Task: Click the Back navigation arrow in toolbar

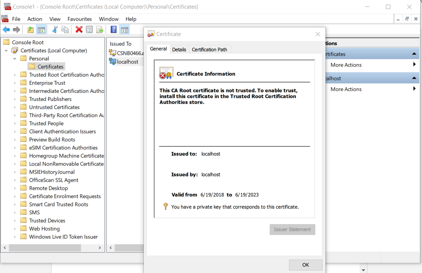Action: [6, 29]
